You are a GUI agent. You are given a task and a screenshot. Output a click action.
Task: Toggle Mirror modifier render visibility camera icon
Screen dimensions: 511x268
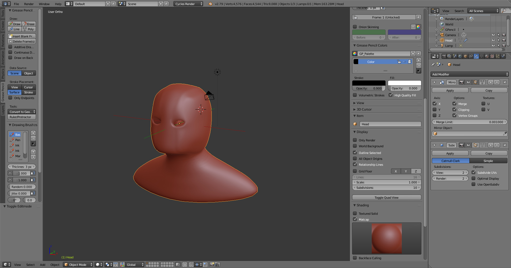pyautogui.click(x=462, y=82)
